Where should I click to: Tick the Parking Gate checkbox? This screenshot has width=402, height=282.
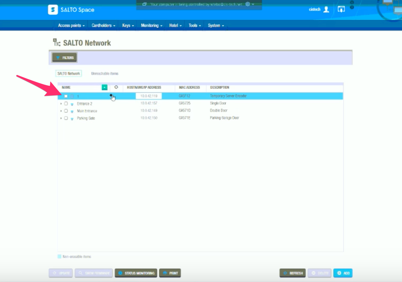pyautogui.click(x=66, y=118)
